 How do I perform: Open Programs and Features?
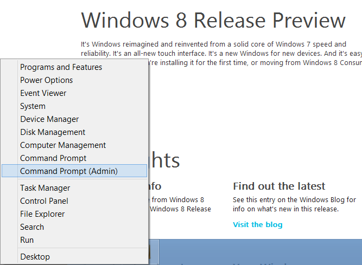pos(74,67)
